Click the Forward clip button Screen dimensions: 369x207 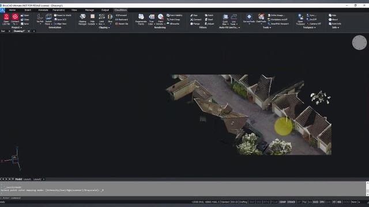coord(121,16)
